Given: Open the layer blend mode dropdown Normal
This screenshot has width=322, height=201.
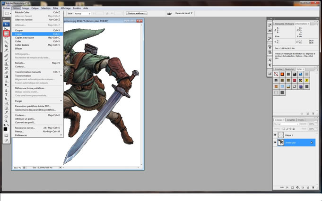Looking at the screenshot, I should pyautogui.click(x=286, y=124).
